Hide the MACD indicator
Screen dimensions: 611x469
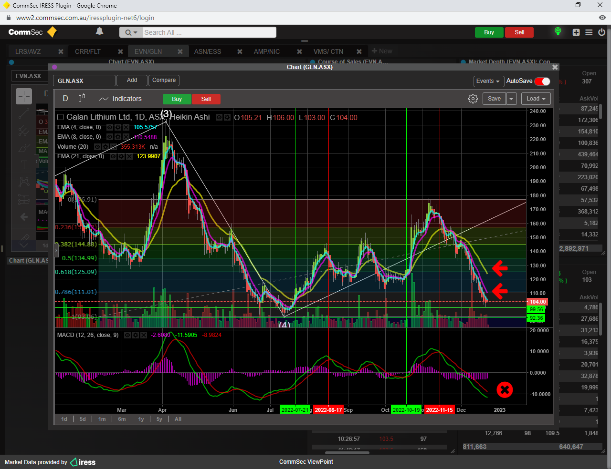(x=127, y=335)
